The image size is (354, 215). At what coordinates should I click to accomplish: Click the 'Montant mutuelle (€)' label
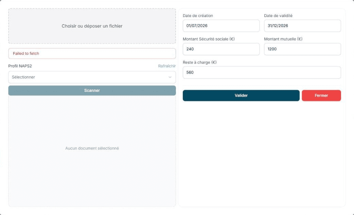click(283, 39)
